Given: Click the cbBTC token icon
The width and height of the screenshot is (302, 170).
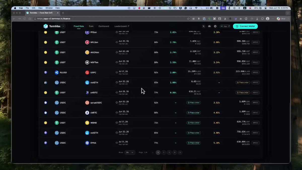Looking at the screenshot, I should pos(87,113).
